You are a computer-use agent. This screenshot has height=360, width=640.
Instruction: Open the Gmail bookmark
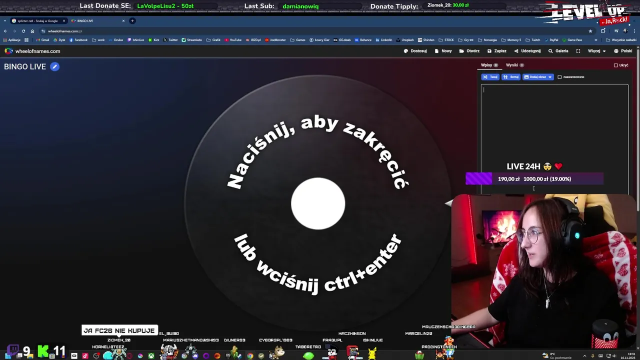[x=42, y=40]
